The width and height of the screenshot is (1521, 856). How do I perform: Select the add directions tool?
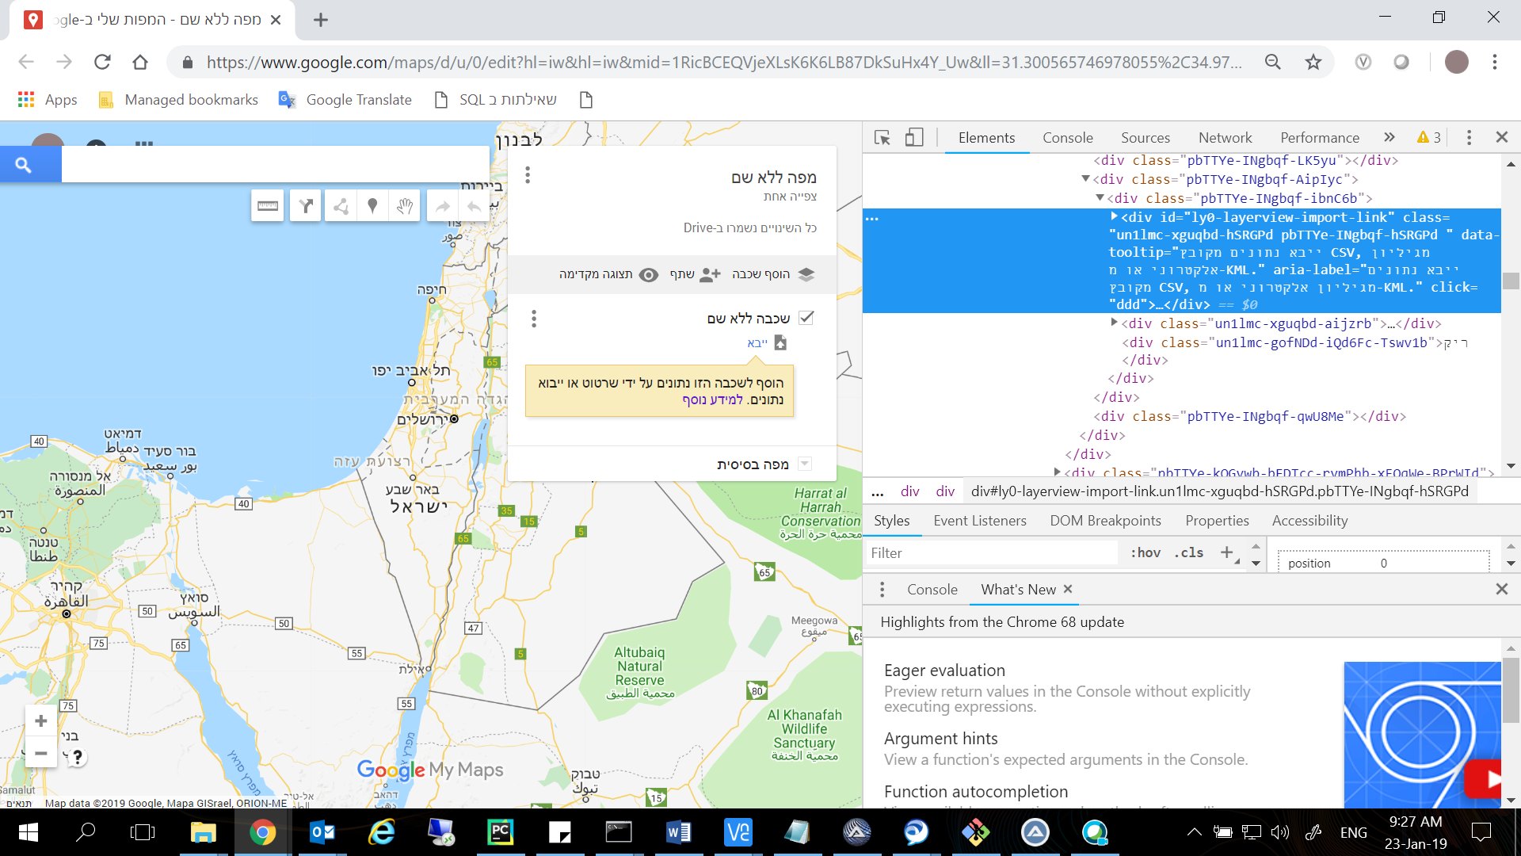coord(305,206)
